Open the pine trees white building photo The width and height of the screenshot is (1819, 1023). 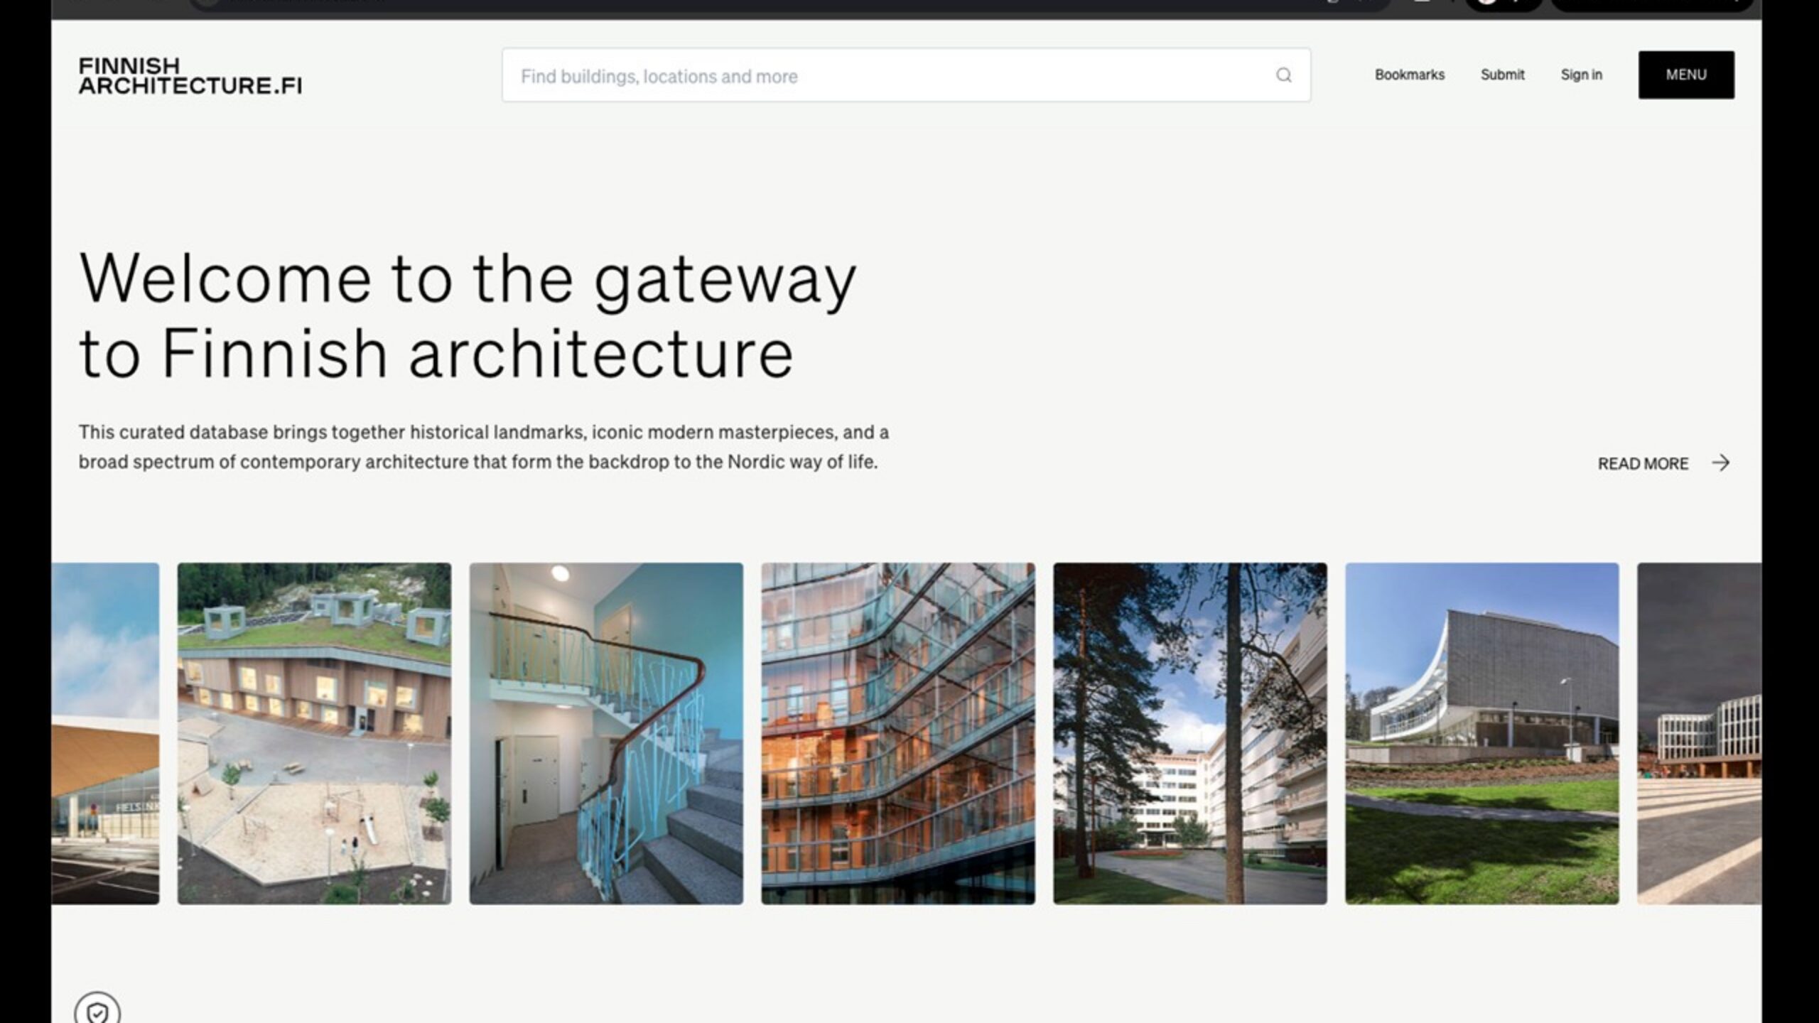[1189, 733]
